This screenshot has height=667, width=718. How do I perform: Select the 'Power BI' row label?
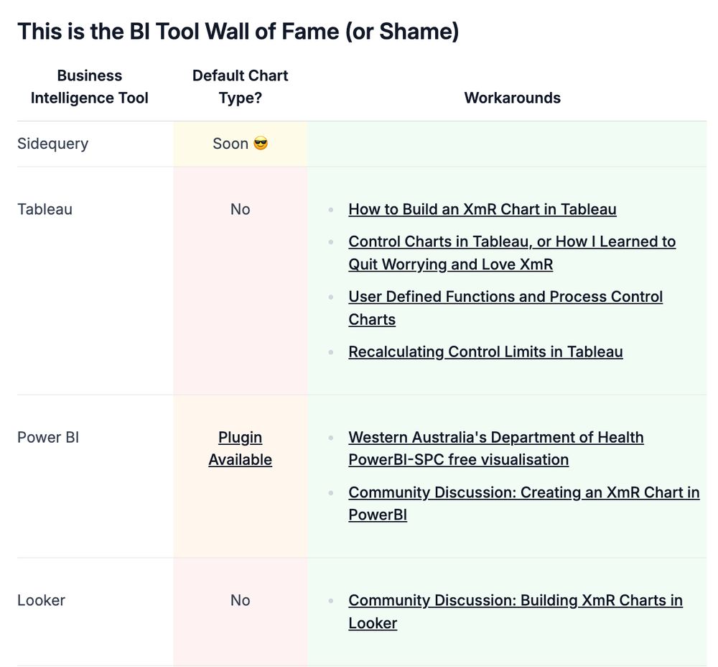[x=48, y=437]
